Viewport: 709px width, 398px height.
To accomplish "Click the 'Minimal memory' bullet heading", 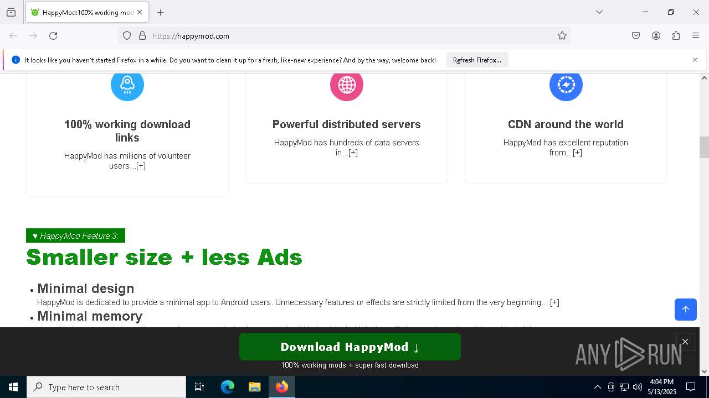I will tap(90, 316).
